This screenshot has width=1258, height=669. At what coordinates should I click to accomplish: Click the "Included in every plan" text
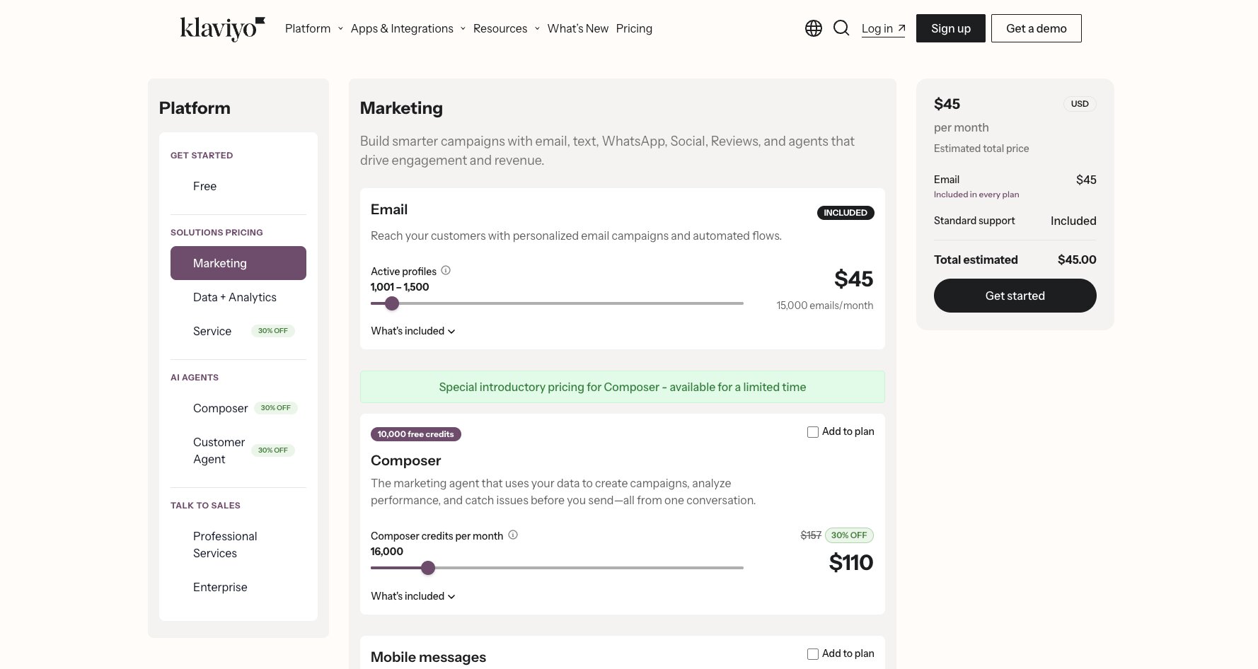pos(976,194)
